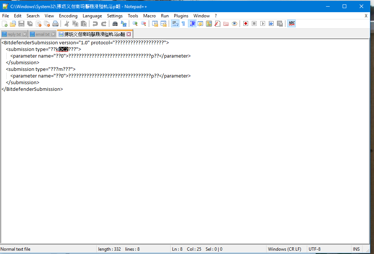Screen dimensions: 374x254
Task: Open the Language menu
Action: (x=92, y=16)
